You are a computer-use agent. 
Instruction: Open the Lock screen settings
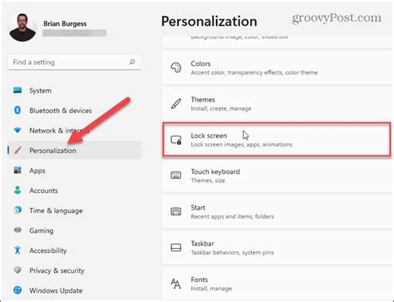(x=277, y=140)
